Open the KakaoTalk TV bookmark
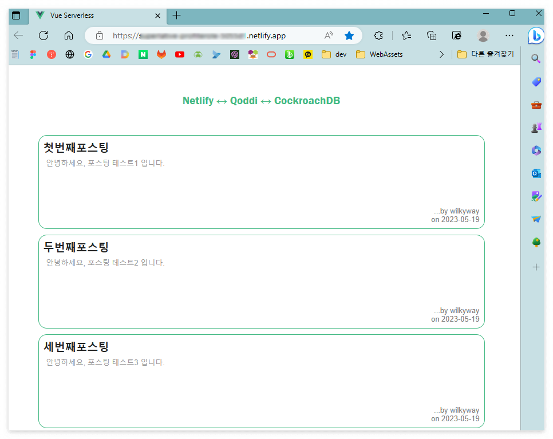 (x=308, y=54)
